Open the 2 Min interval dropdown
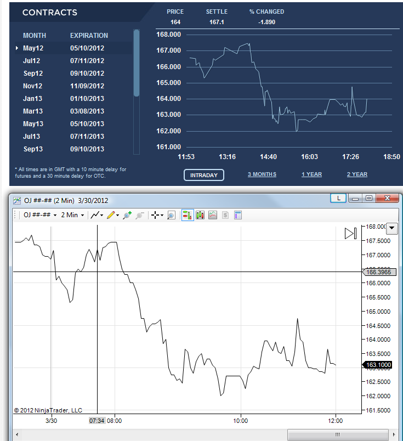 72,215
